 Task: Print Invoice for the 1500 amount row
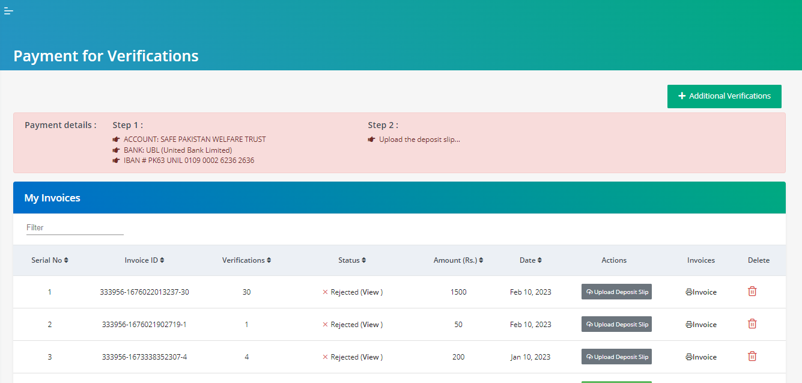pyautogui.click(x=701, y=292)
